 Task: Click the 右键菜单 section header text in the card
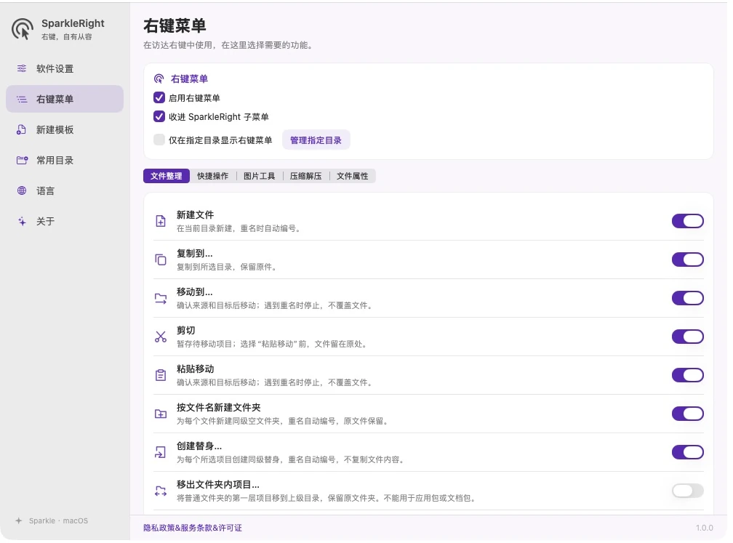point(189,79)
